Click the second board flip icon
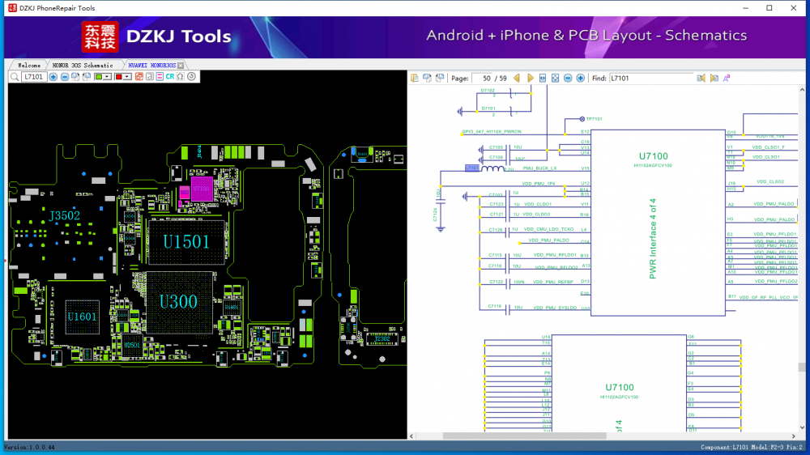 click(x=87, y=77)
